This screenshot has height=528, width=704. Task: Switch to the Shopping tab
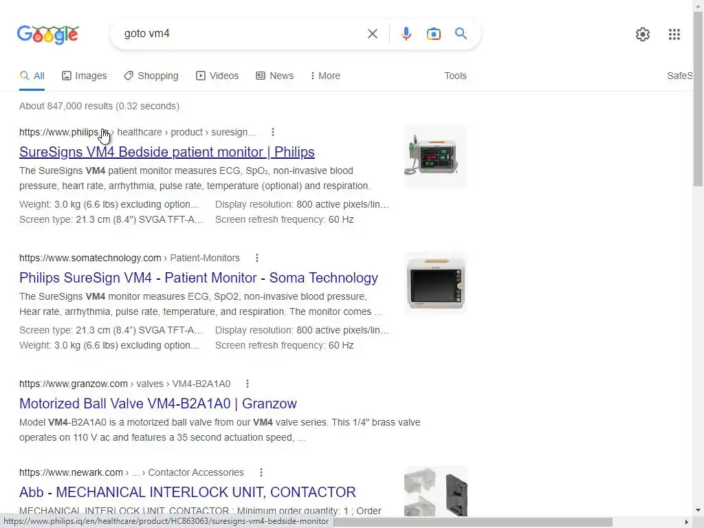[x=151, y=76]
